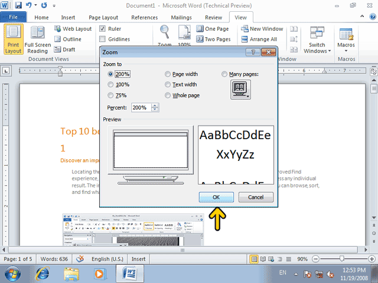The height and width of the screenshot is (283, 378).
Task: Click the Percent input field
Action: click(141, 107)
